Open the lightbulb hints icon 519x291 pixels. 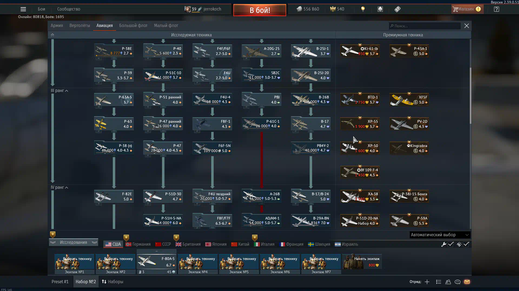point(363,9)
